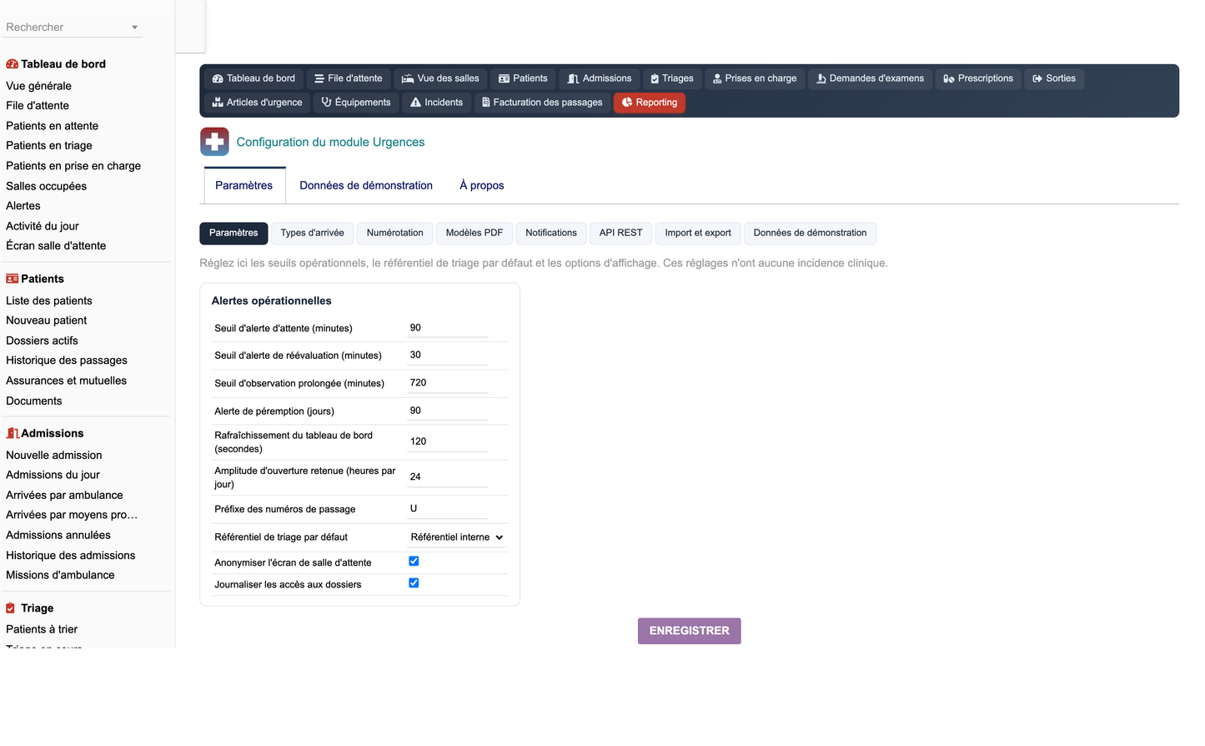Click the Facturation des passages invoice icon
1205x746 pixels.
tap(485, 103)
